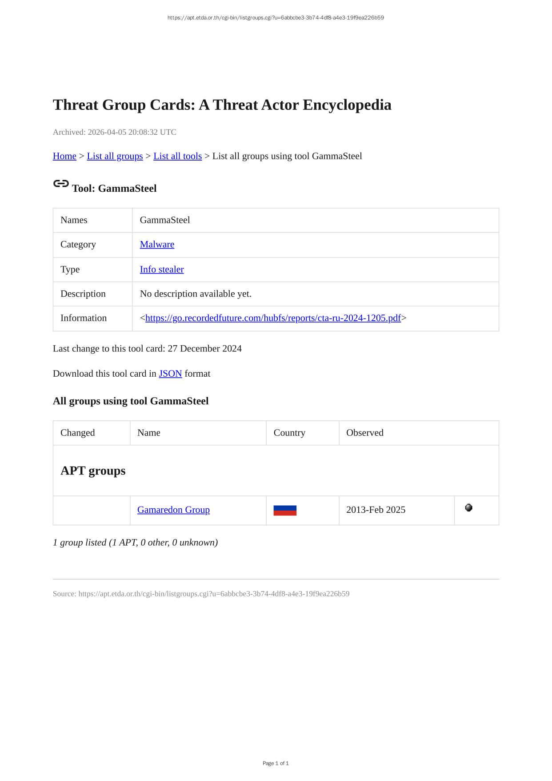Click the Name column header
This screenshot has width=552, height=781.
click(x=149, y=433)
